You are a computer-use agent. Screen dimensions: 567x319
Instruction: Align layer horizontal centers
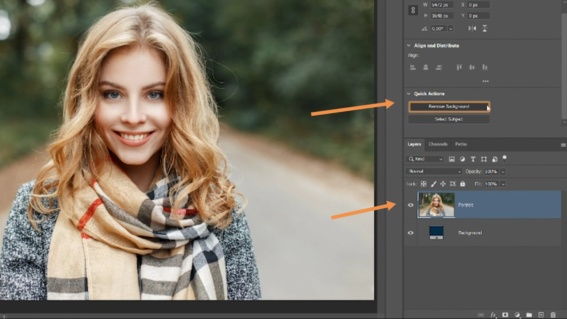[426, 67]
